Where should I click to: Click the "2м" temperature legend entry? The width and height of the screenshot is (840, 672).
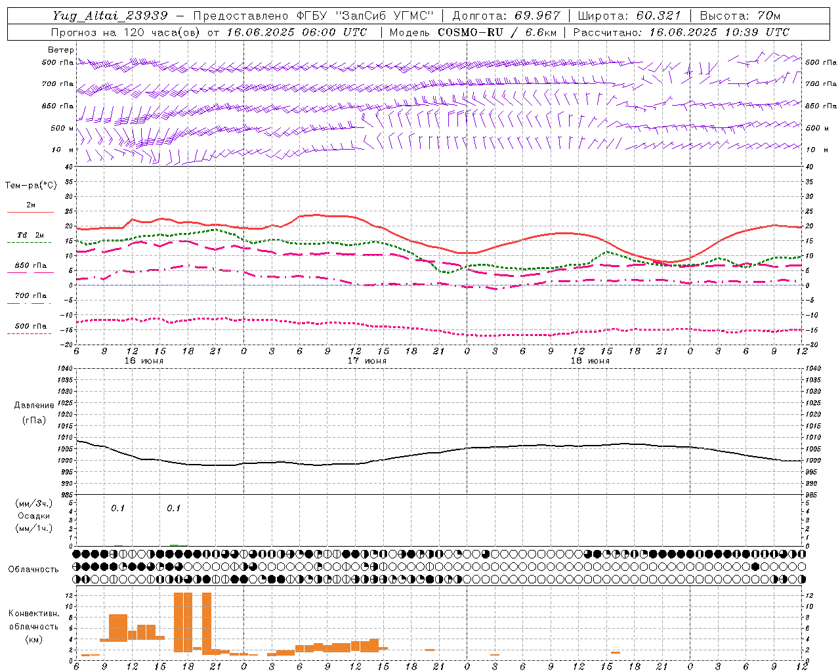pos(30,205)
